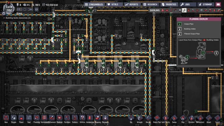Open the Food build category
Image resolution: width=224 pixels, height=126 pixels.
29,119
